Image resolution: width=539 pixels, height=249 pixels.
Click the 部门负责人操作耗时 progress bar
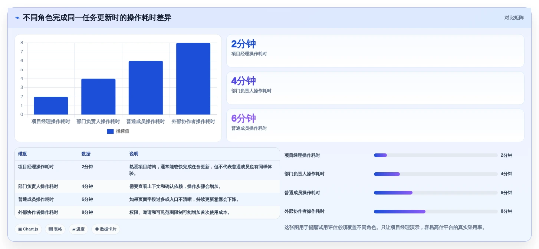click(x=436, y=174)
